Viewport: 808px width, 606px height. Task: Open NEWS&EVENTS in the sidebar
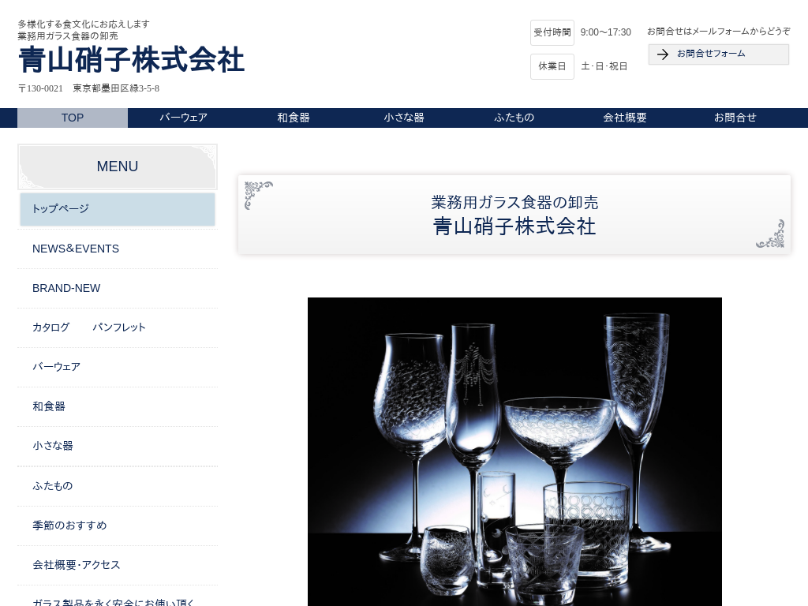(x=76, y=249)
